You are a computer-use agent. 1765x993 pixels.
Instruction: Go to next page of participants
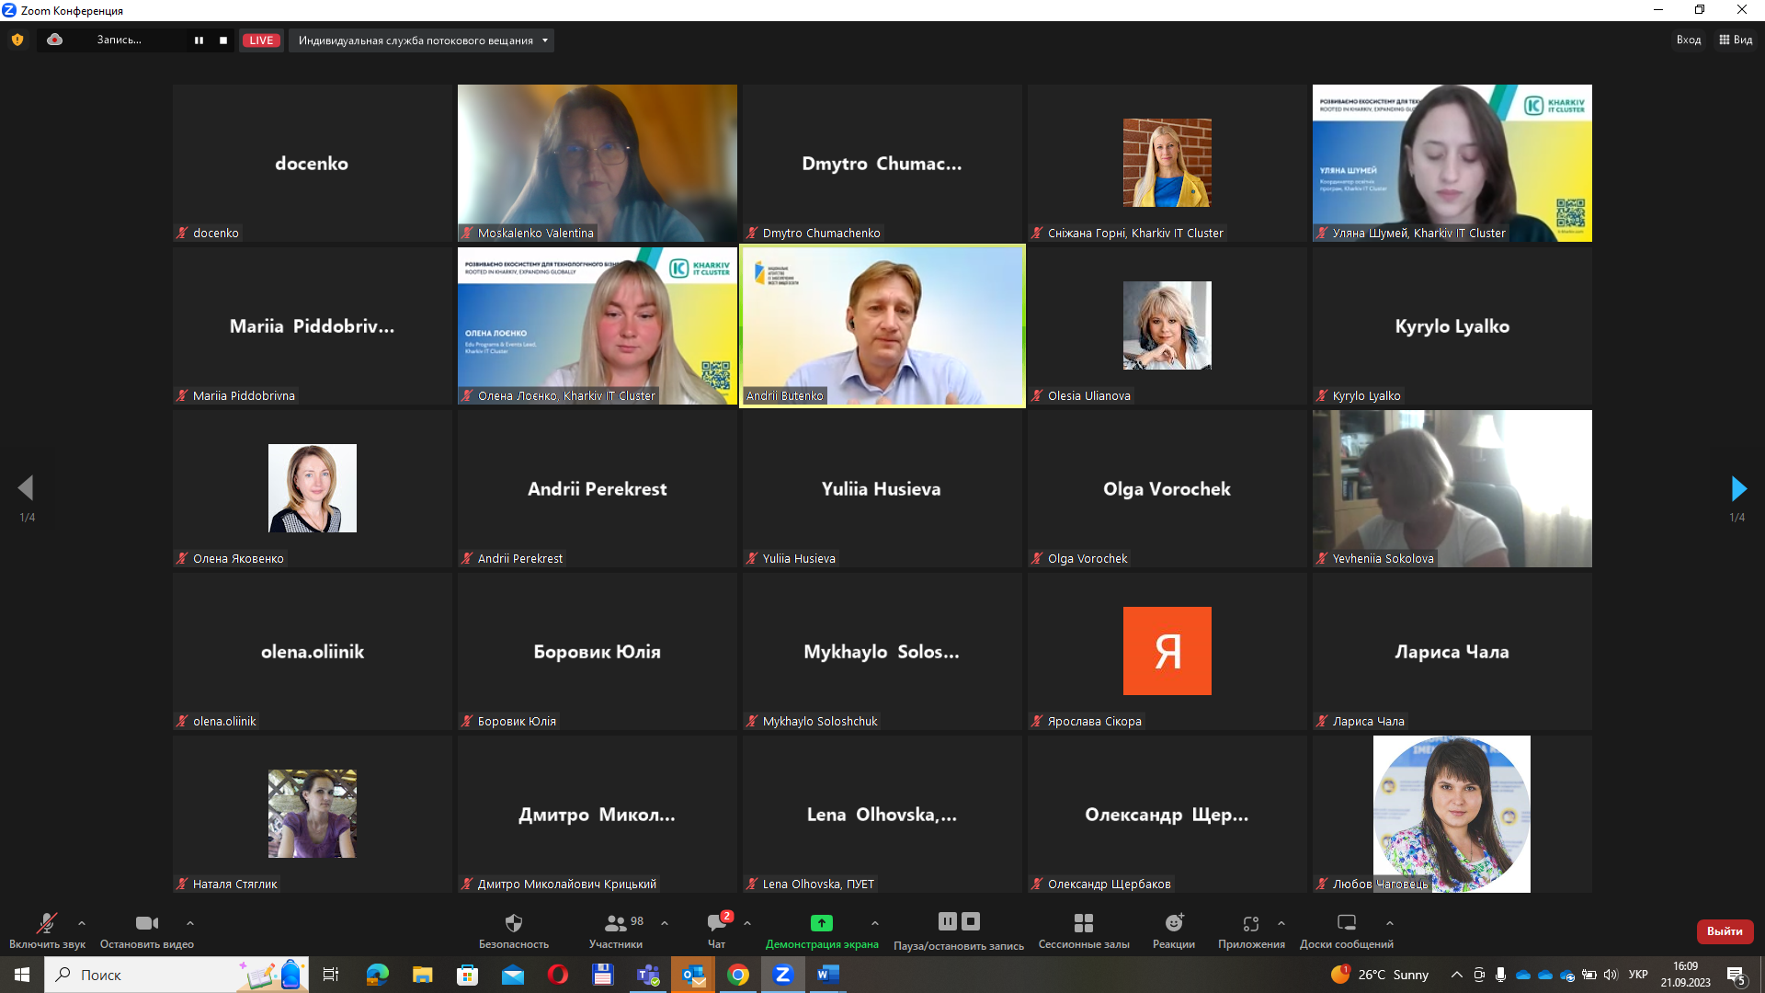[1737, 488]
